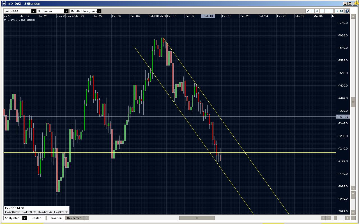Click the third grid line style icon
Viewport: 359px width, 224px height.
point(331,11)
